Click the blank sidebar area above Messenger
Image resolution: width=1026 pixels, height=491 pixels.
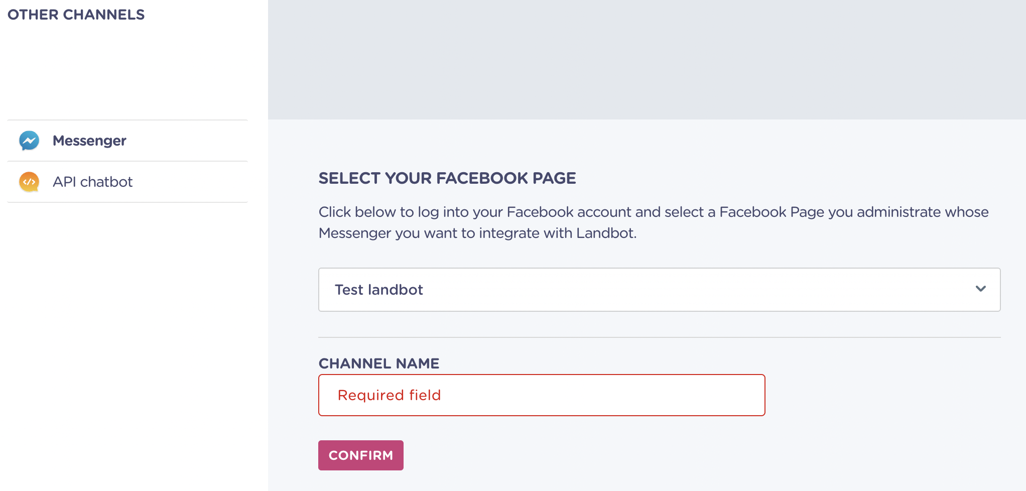[127, 70]
